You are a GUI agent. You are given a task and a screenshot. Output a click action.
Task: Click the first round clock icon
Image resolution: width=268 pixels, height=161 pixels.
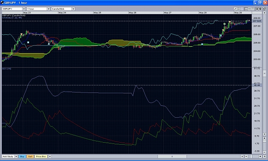coord(257,9)
